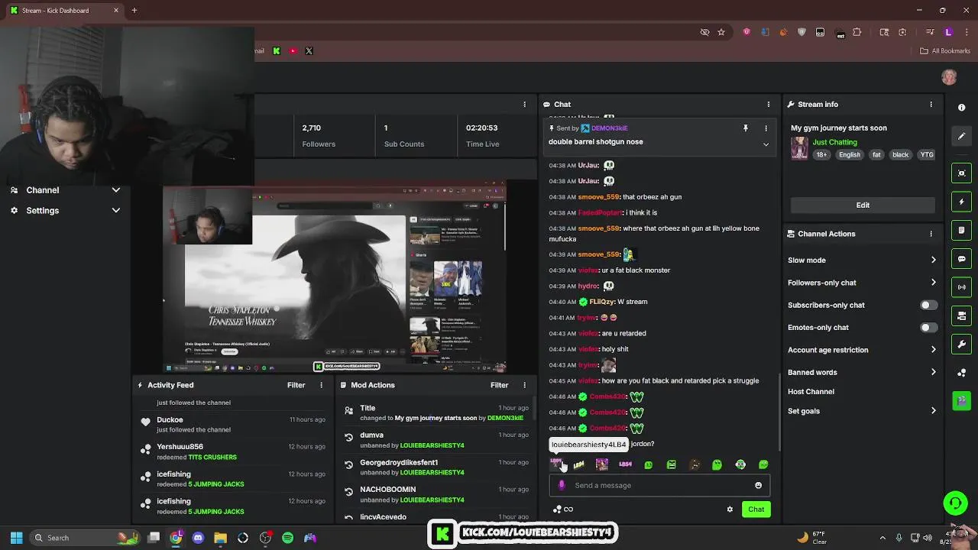
Task: Open the Mod Actions Filter
Action: [x=499, y=385]
